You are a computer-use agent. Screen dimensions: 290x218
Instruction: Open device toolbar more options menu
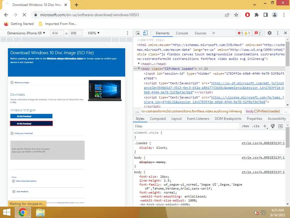click(x=127, y=33)
